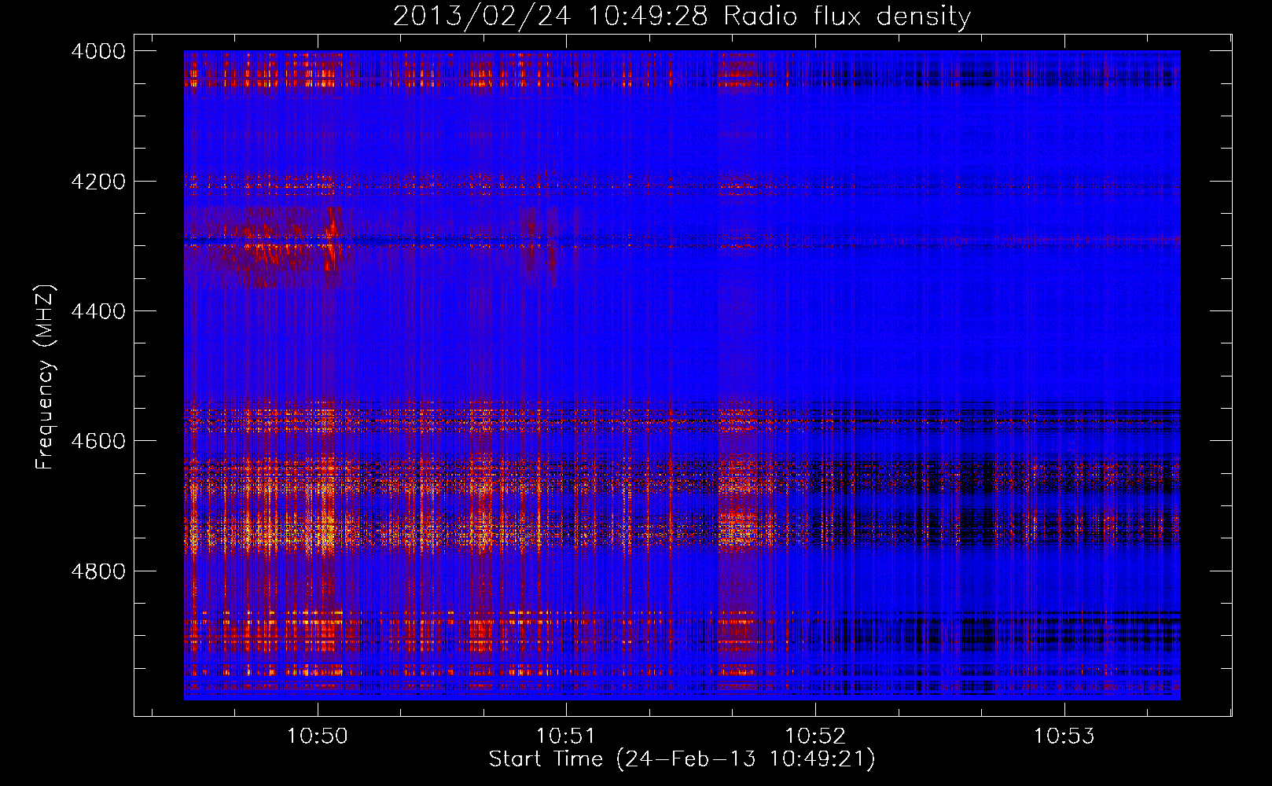Click the 10:51 time axis label
Screen dimensions: 1272x786
pyautogui.click(x=566, y=736)
